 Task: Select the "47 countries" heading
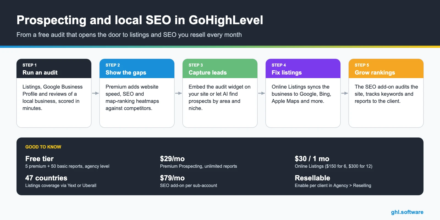tap(46, 178)
